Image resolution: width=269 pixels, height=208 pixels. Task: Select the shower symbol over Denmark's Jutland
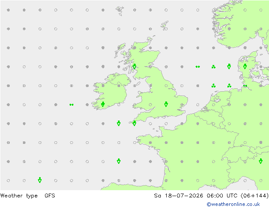coord(245,66)
